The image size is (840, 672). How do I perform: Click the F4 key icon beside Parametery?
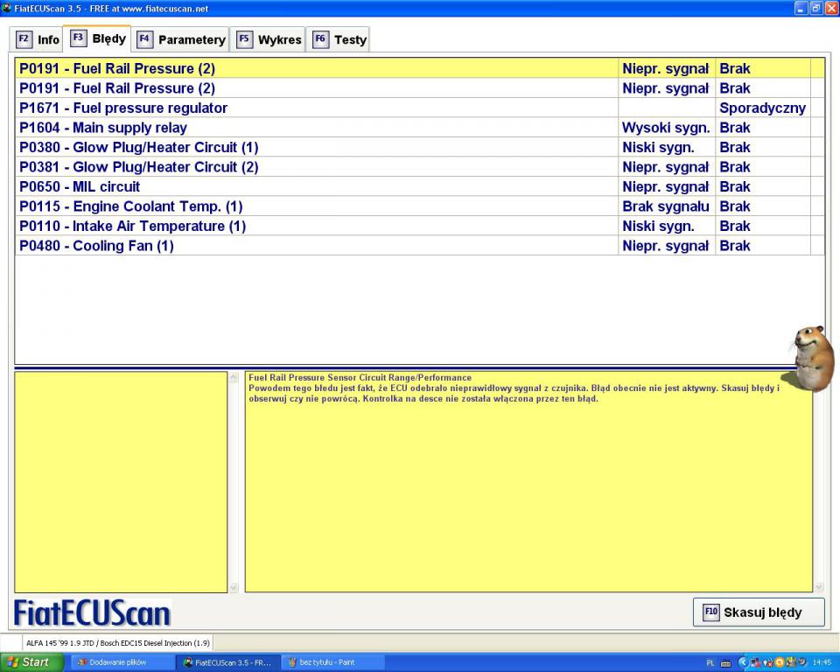click(x=144, y=39)
